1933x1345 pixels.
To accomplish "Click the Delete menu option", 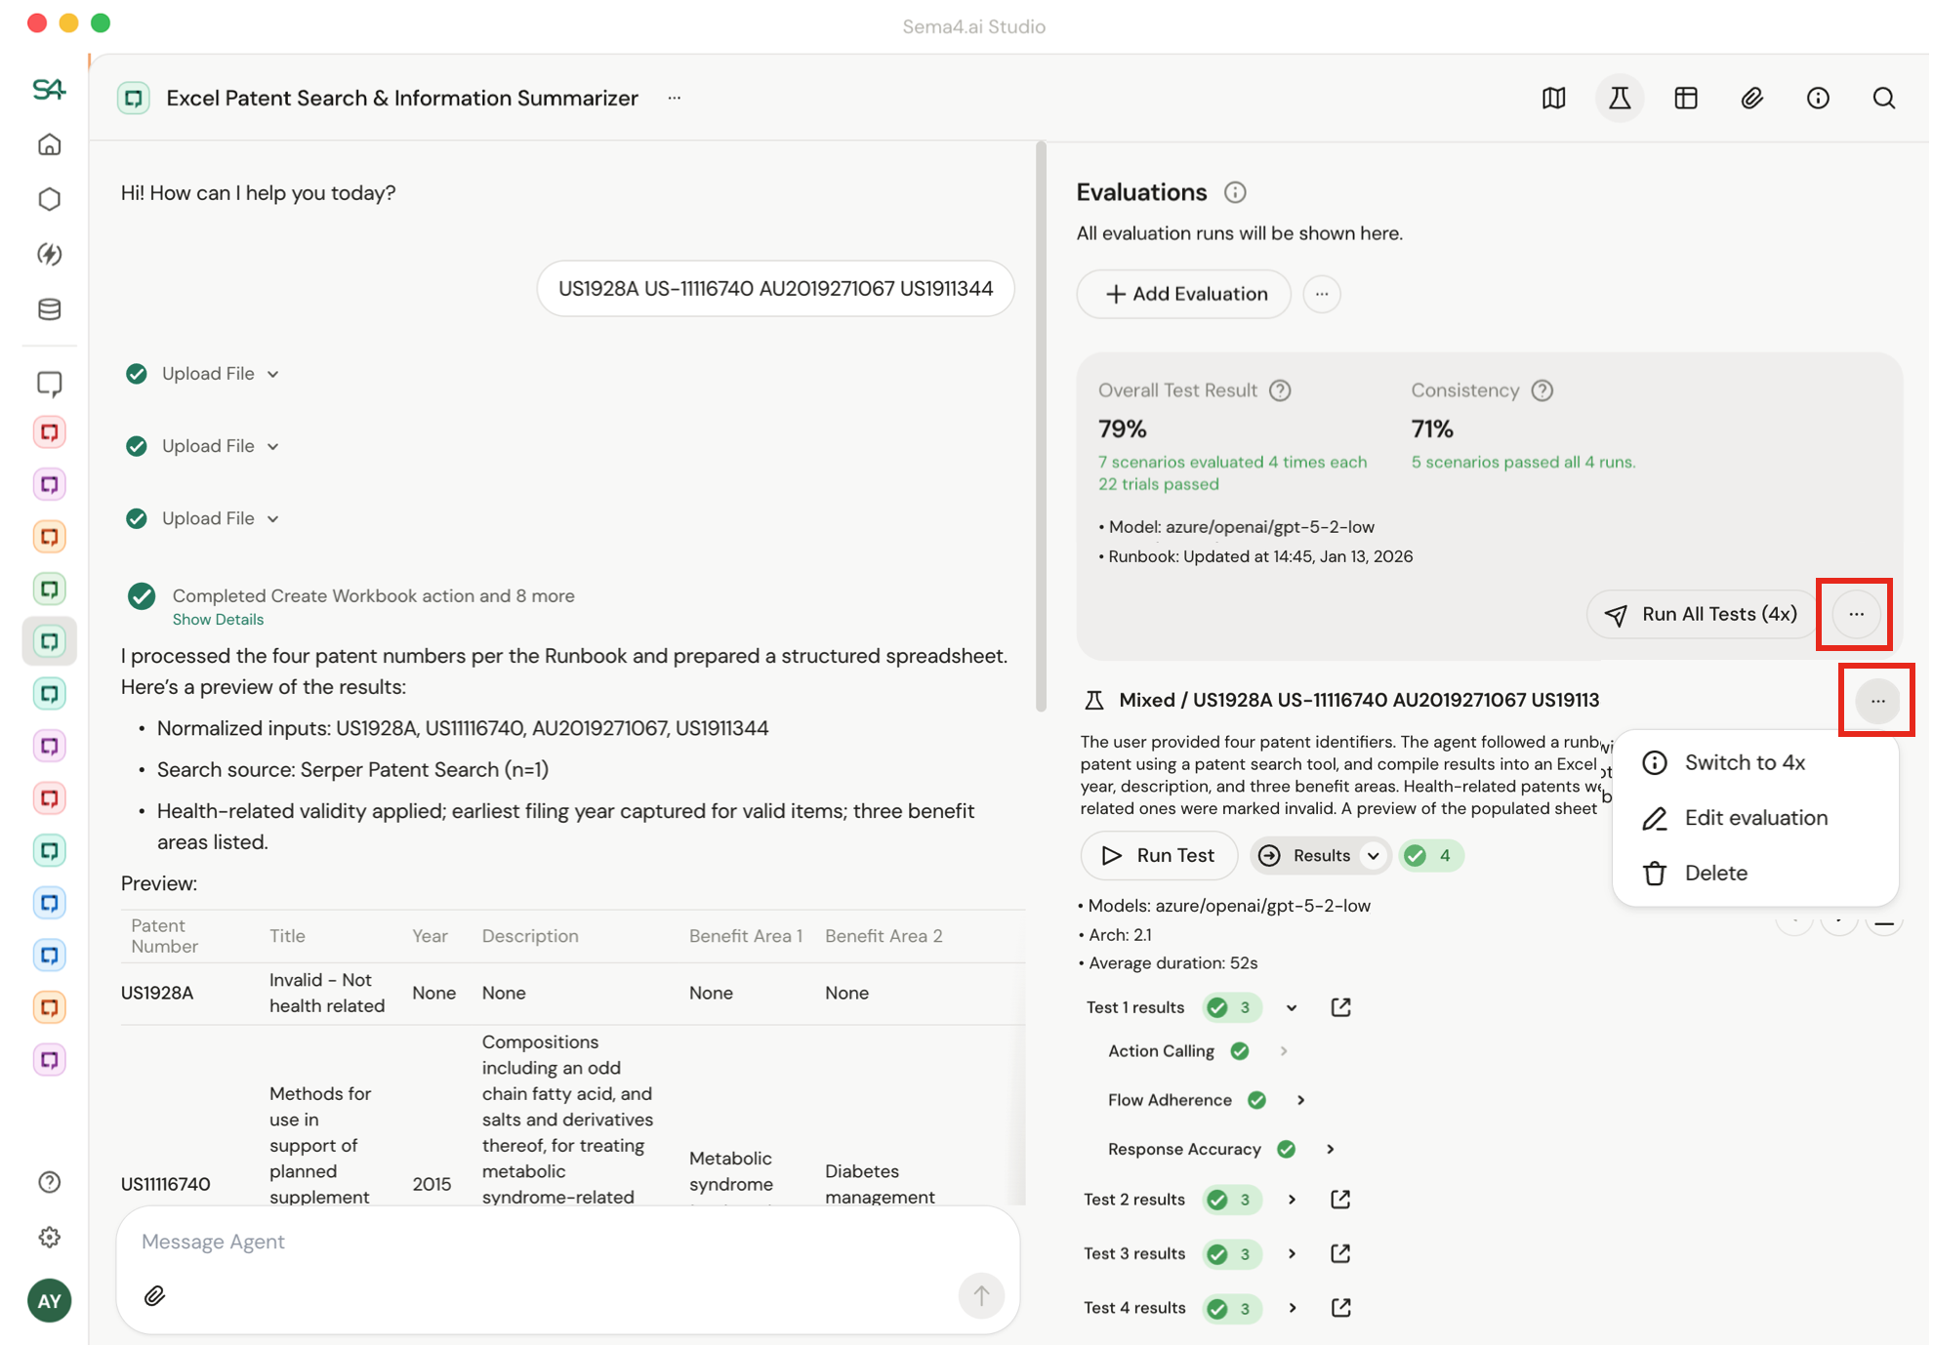I will tap(1715, 873).
